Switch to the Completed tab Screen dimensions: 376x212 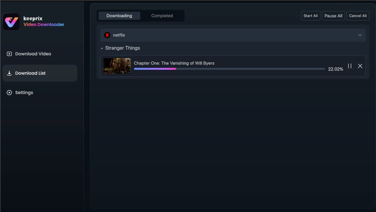162,16
